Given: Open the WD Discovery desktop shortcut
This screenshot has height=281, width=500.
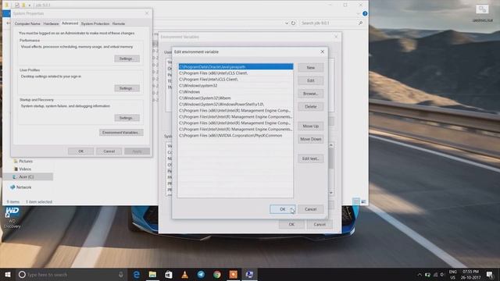Looking at the screenshot, I should (12, 218).
